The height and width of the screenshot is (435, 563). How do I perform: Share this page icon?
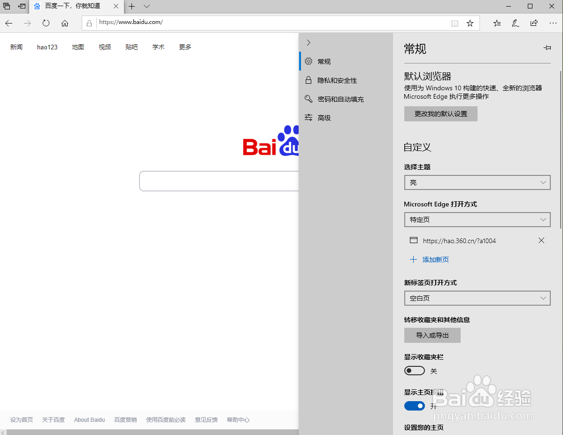[534, 24]
